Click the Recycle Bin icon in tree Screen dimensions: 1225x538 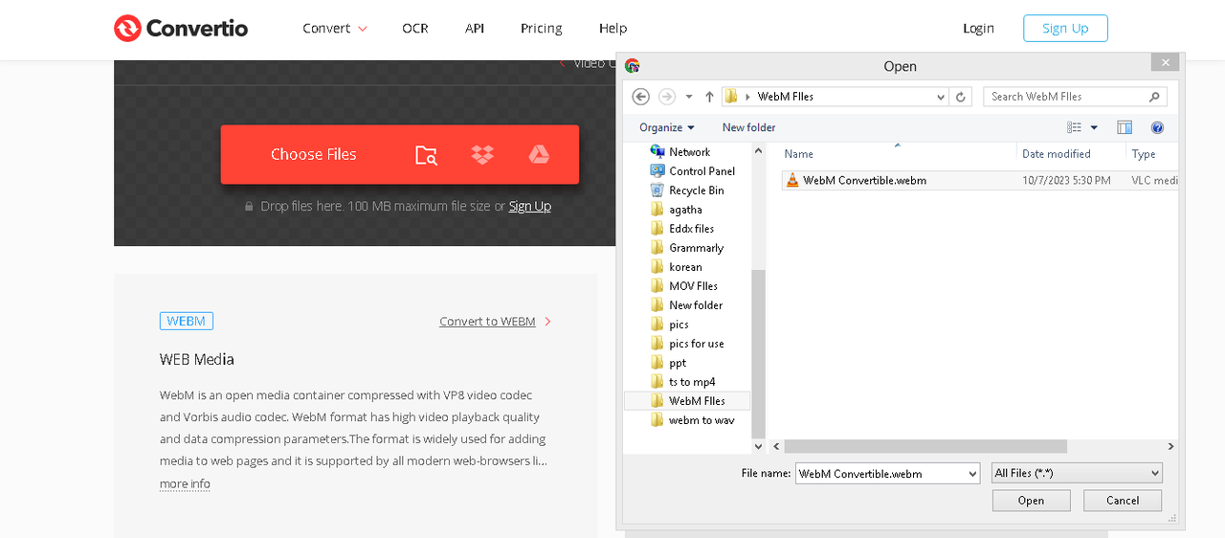657,190
